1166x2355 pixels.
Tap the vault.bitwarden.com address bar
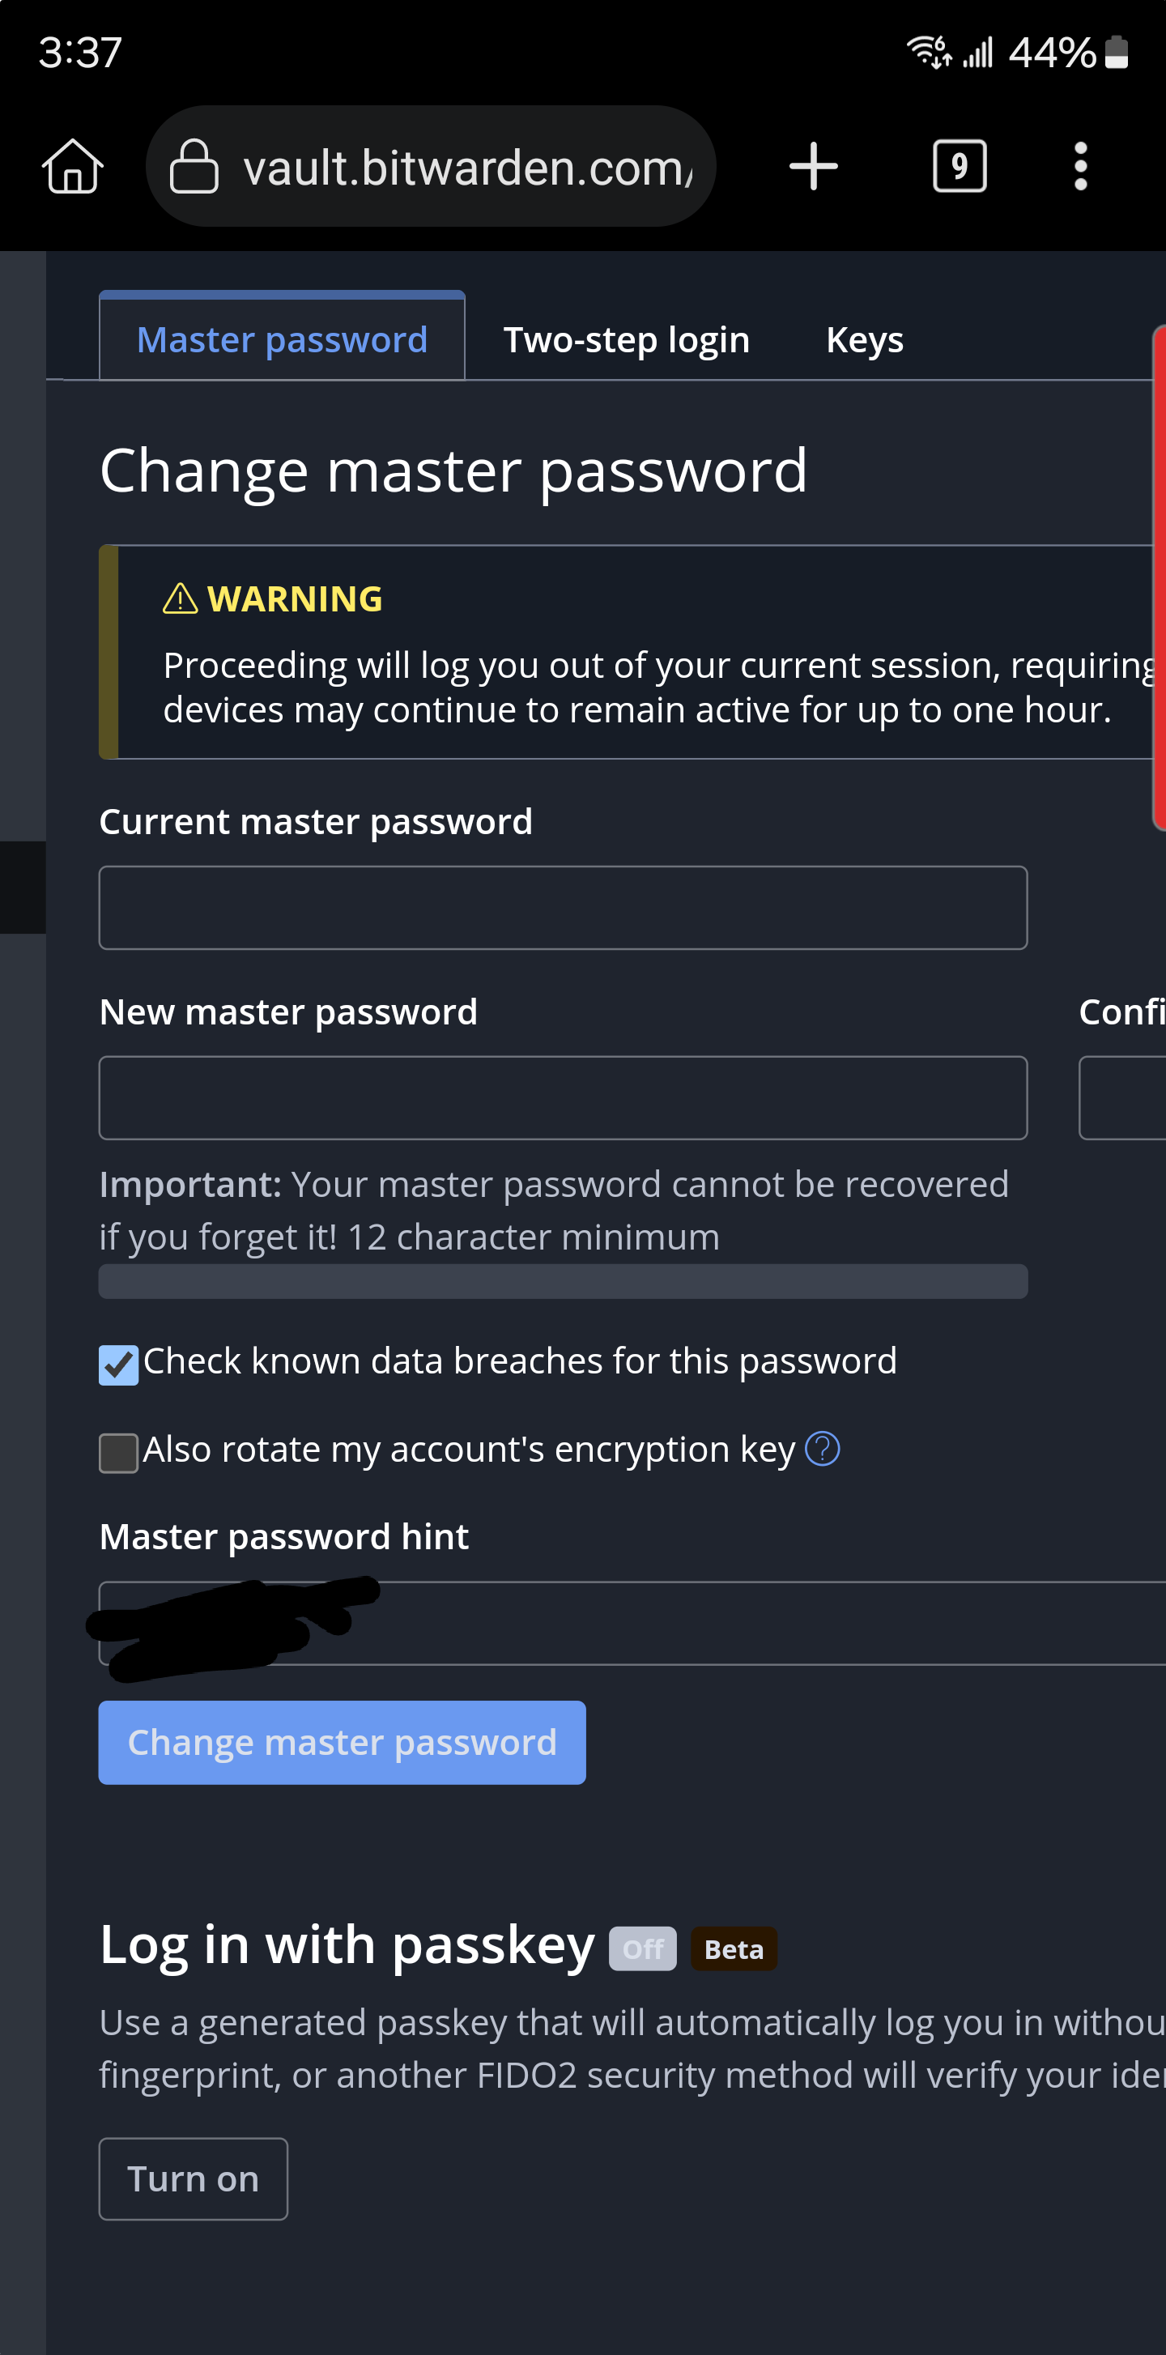point(466,166)
